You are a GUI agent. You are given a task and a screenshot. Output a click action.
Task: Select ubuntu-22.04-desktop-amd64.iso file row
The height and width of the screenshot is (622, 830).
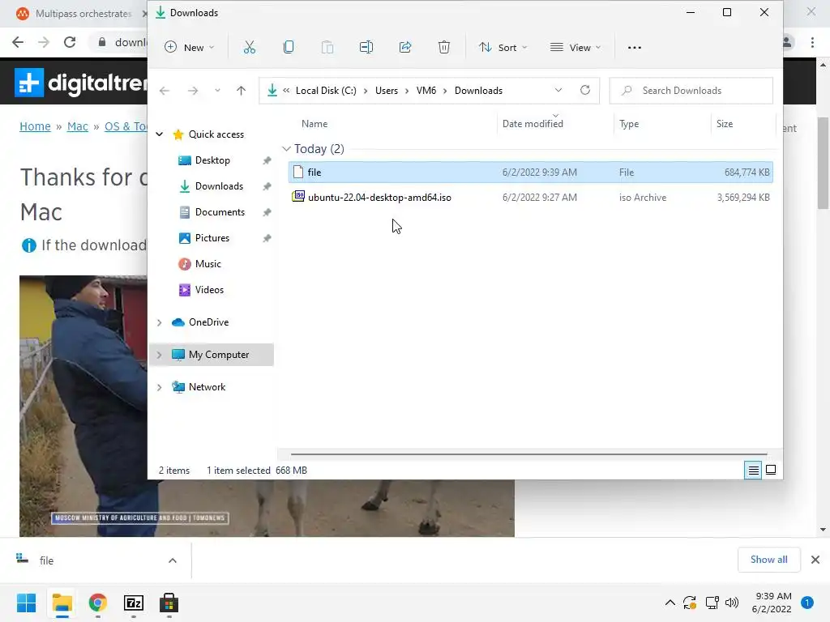click(x=530, y=198)
